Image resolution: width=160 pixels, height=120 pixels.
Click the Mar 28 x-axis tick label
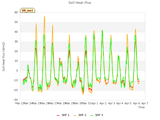tap(61, 103)
